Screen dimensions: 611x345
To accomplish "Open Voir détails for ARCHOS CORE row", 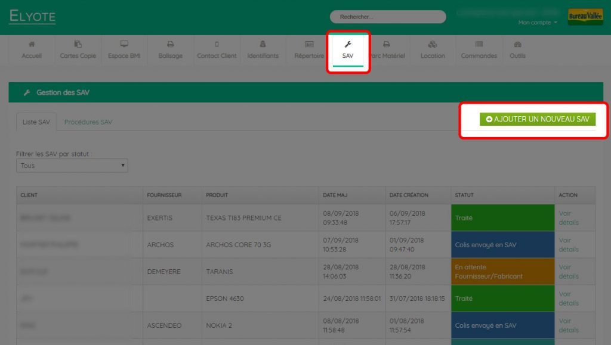I will tap(569, 245).
